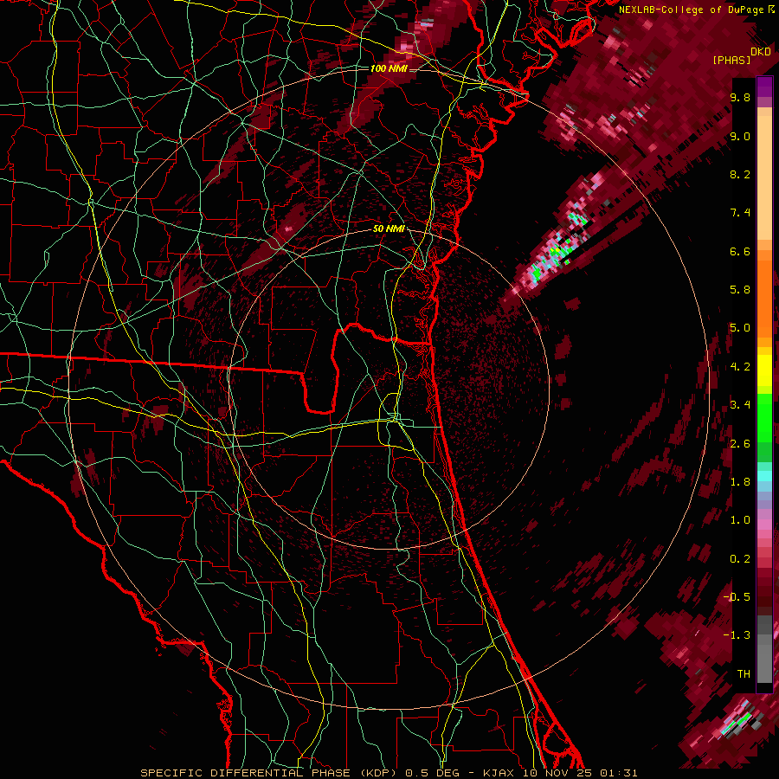
Task: Click the 7.4 value on the color scale
Action: [x=740, y=213]
